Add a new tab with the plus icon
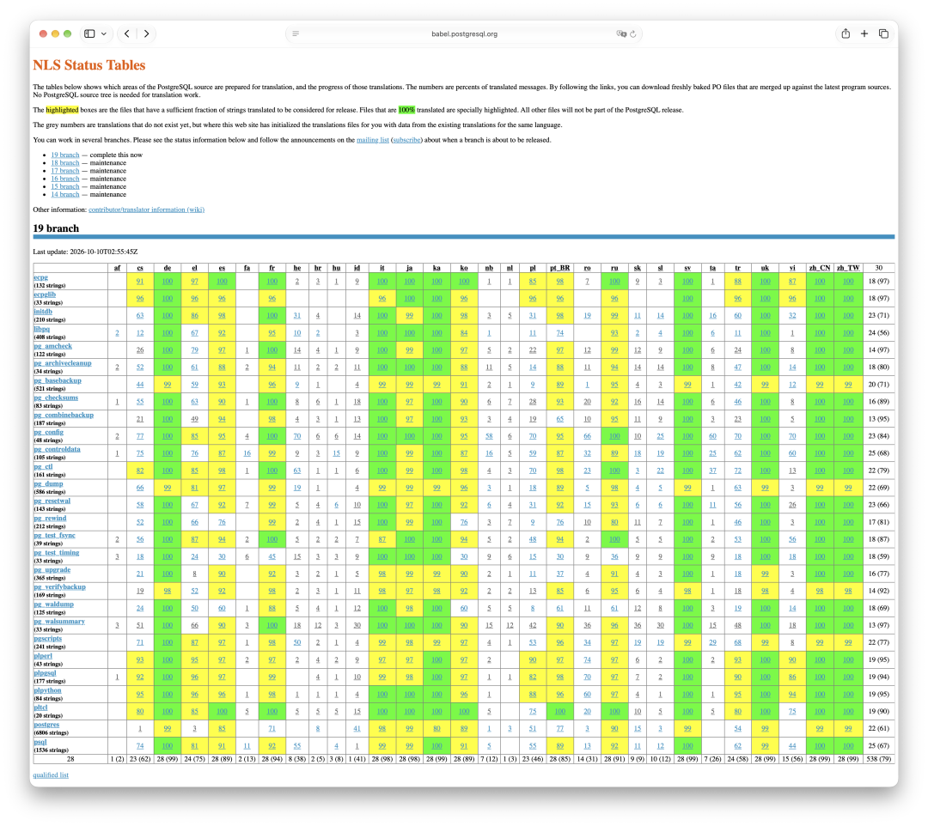Viewport: 928px width, 826px height. click(x=864, y=33)
